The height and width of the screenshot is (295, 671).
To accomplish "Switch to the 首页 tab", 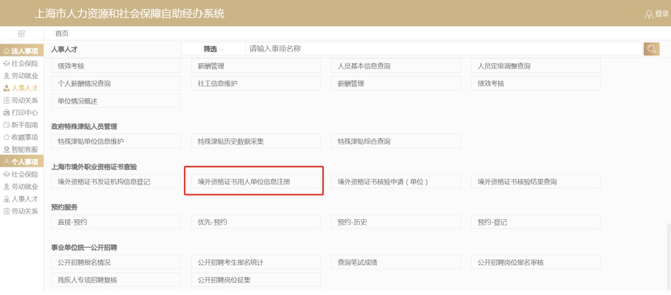I will (x=62, y=34).
